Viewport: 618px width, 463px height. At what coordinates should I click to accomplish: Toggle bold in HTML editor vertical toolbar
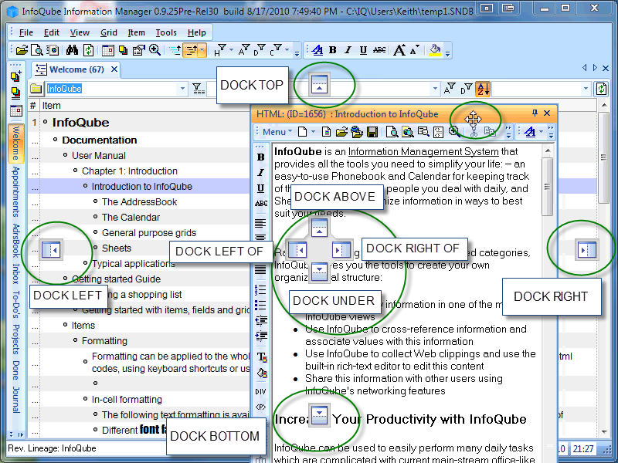click(x=260, y=157)
